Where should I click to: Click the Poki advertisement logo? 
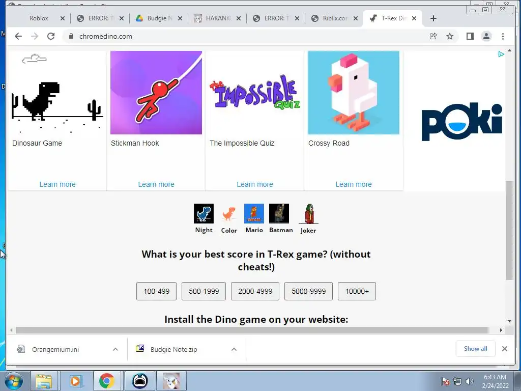click(462, 121)
